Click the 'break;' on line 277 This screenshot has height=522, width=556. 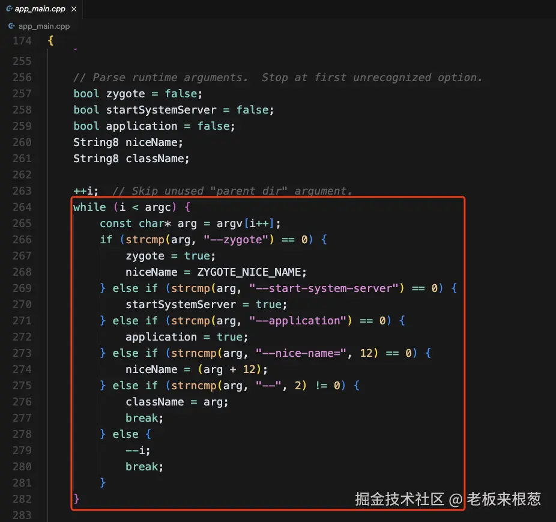[144, 418]
